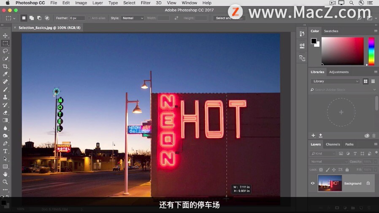Select the Pen tool
This screenshot has width=379, height=213.
coord(5,143)
